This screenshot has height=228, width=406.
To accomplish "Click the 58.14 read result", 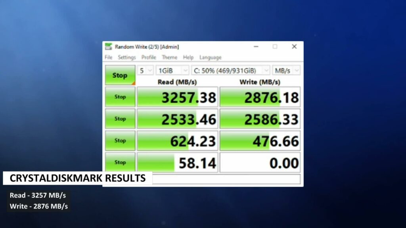I will click(177, 162).
